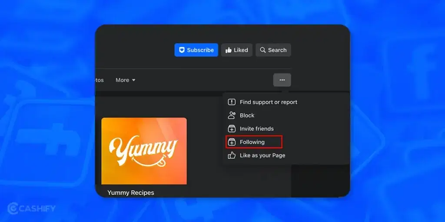Click the magnifier icon on Search
Image resolution: width=445 pixels, height=222 pixels.
point(263,50)
